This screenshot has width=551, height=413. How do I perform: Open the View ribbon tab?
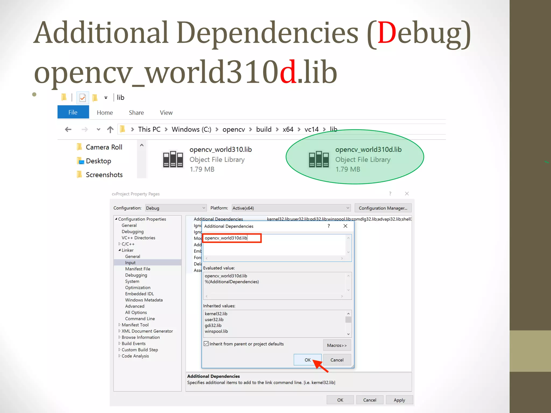(x=166, y=113)
